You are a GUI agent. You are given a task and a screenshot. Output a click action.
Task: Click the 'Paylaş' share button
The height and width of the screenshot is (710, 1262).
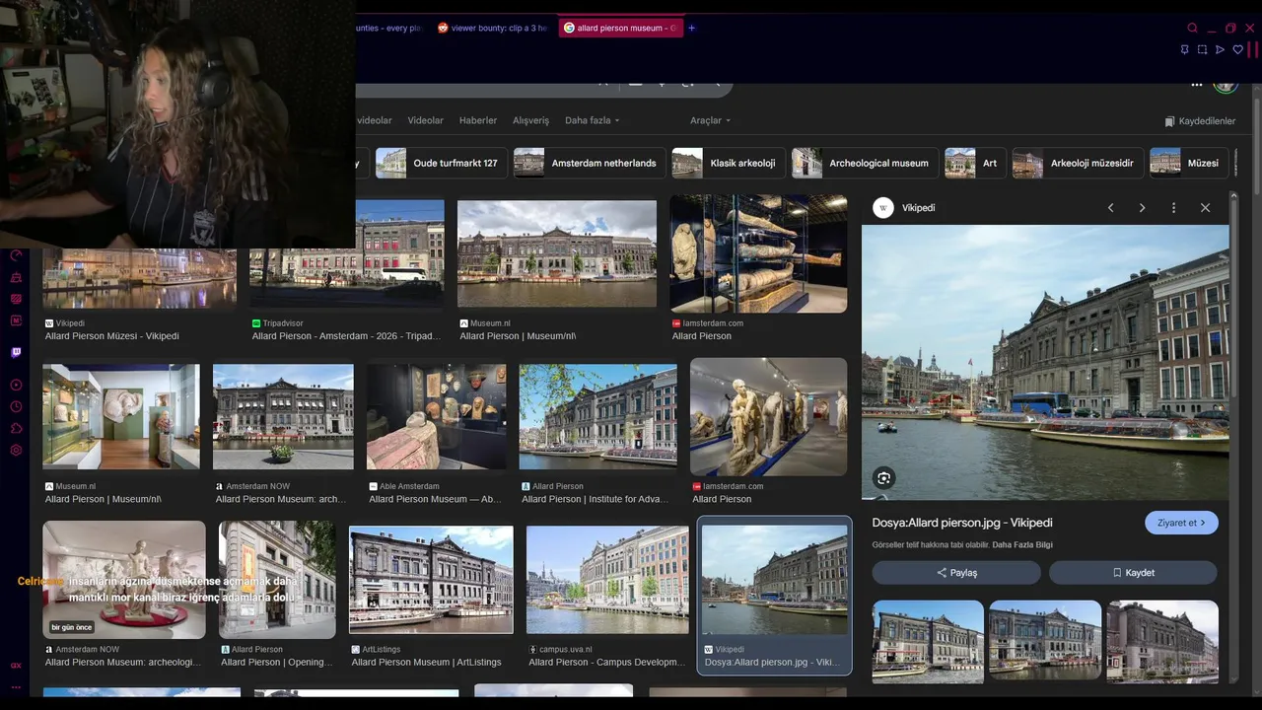coord(956,573)
